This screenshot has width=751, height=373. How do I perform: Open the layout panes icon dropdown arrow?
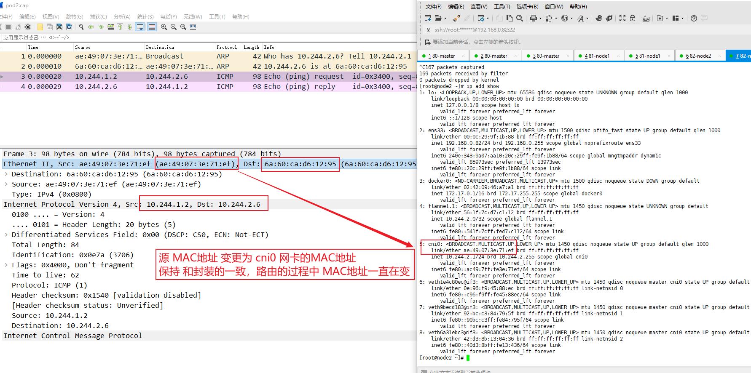(683, 18)
